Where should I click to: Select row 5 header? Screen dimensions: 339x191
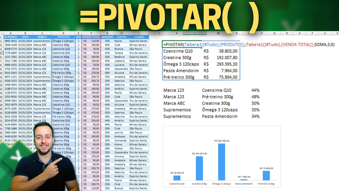[x=2, y=53]
